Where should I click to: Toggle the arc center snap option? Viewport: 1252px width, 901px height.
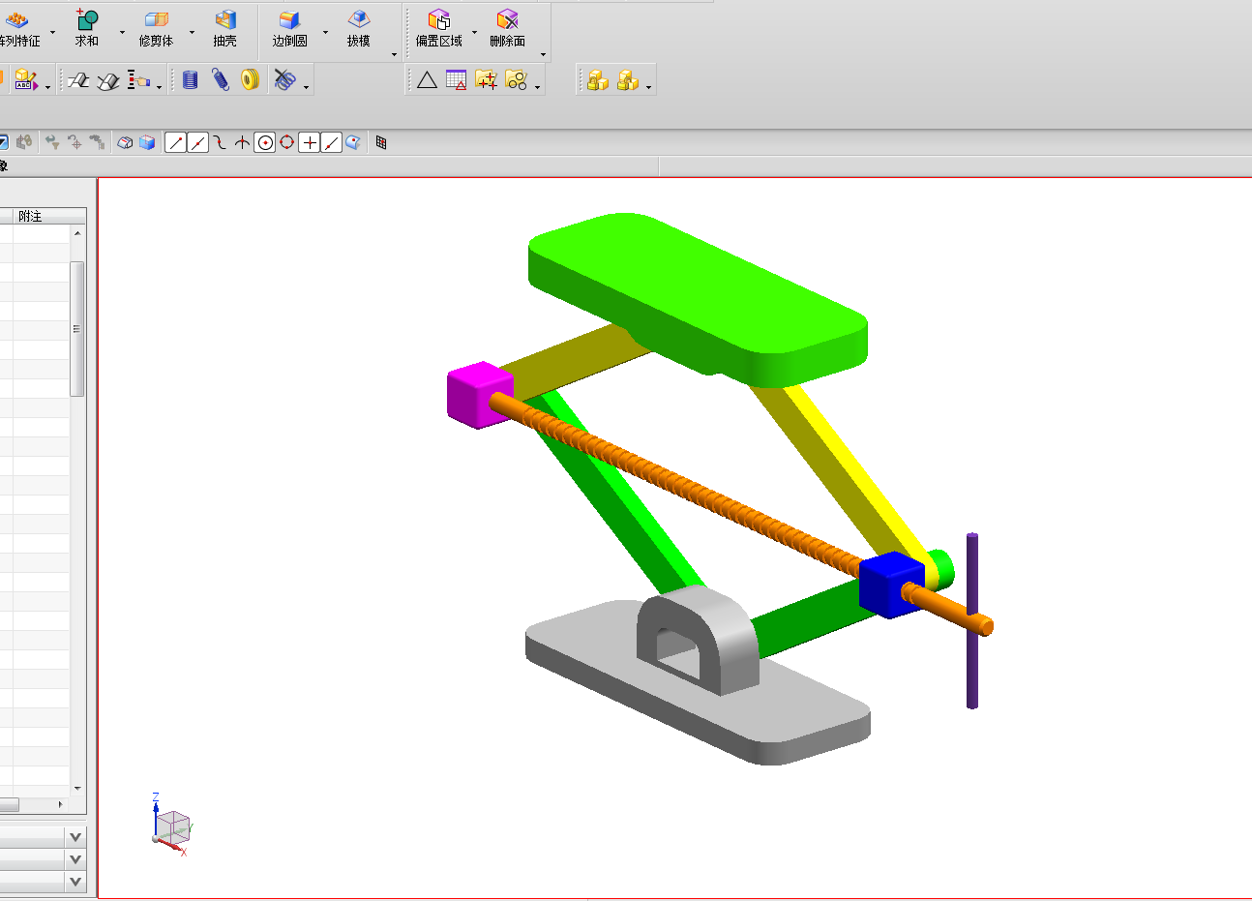coord(265,143)
